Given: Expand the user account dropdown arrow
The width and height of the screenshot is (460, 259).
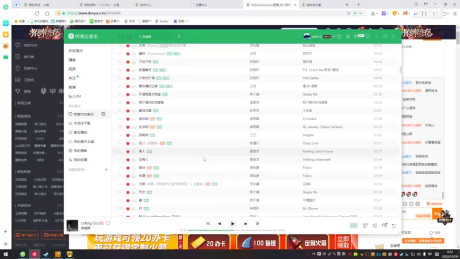Looking at the screenshot, I should point(334,37).
